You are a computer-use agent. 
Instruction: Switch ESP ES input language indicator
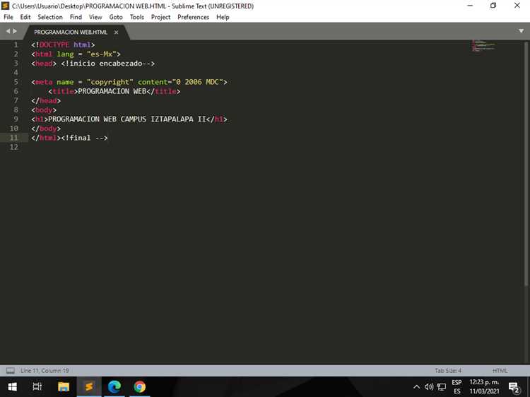click(x=457, y=387)
